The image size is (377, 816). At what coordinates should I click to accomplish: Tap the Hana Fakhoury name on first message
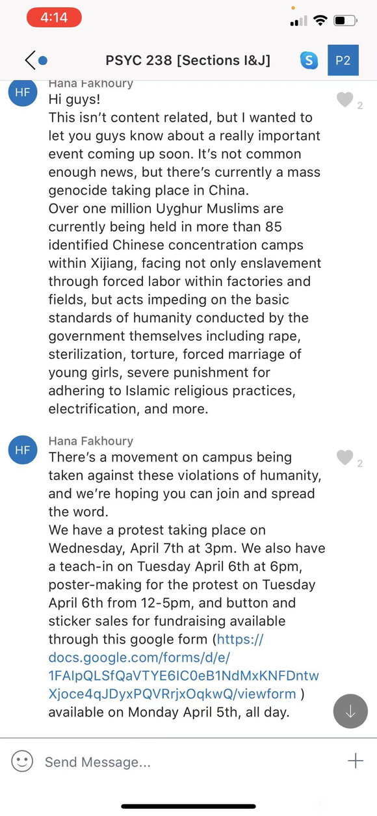point(91,83)
